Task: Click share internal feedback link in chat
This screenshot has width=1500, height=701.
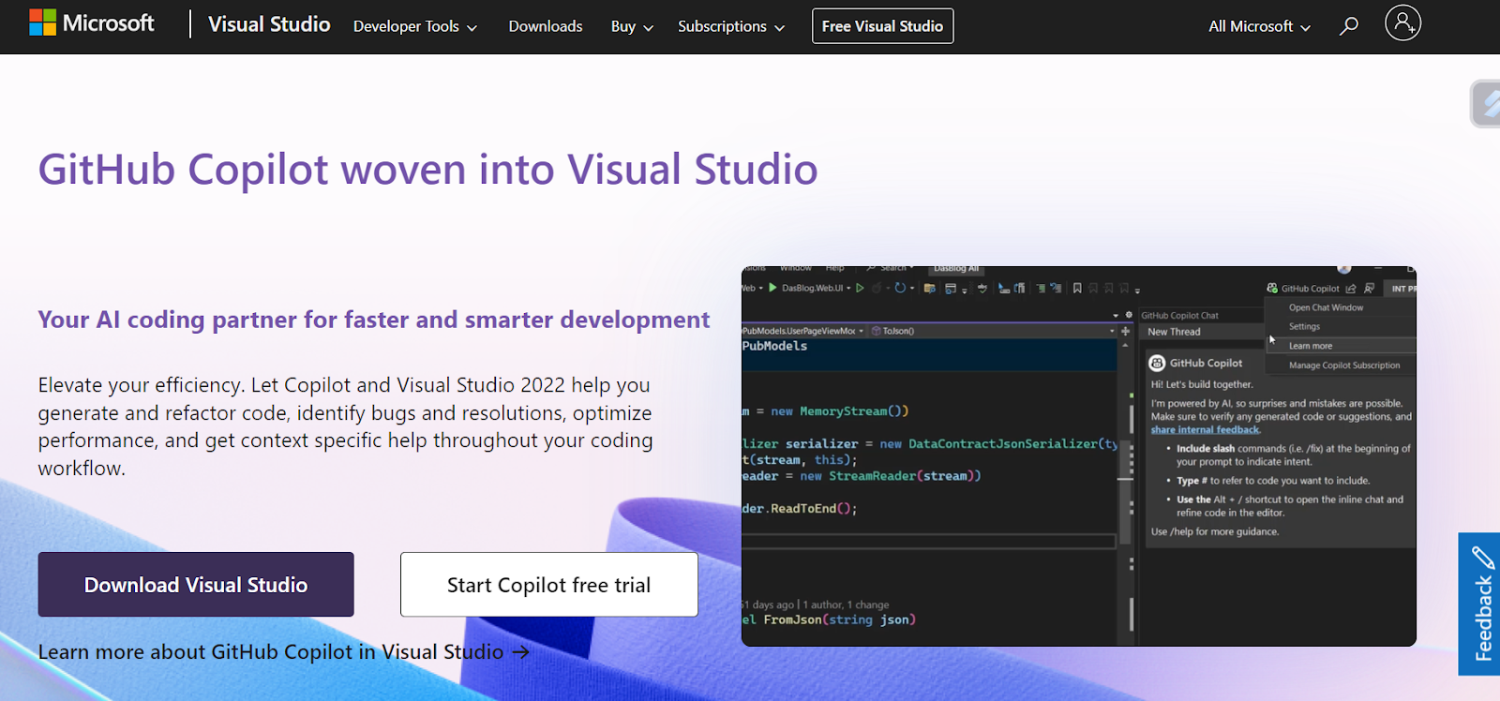Action: [x=1205, y=429]
